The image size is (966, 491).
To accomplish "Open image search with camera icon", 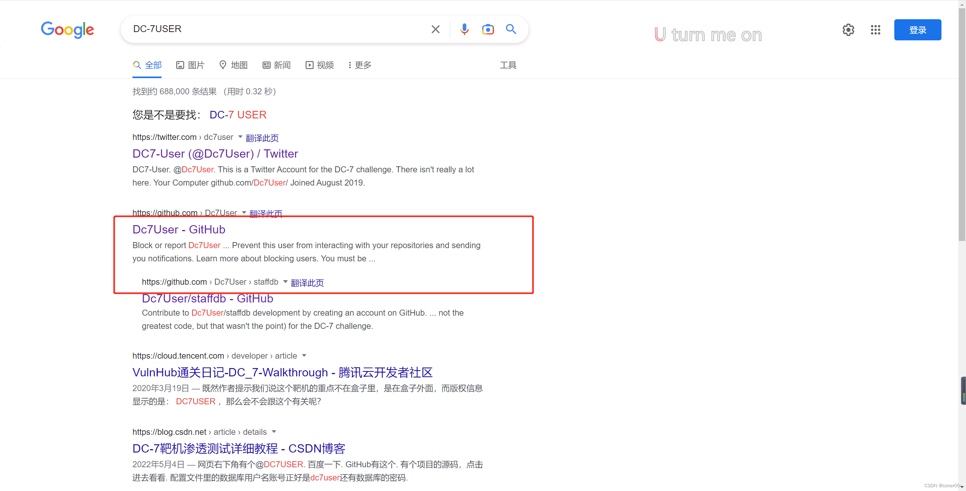I will (488, 29).
